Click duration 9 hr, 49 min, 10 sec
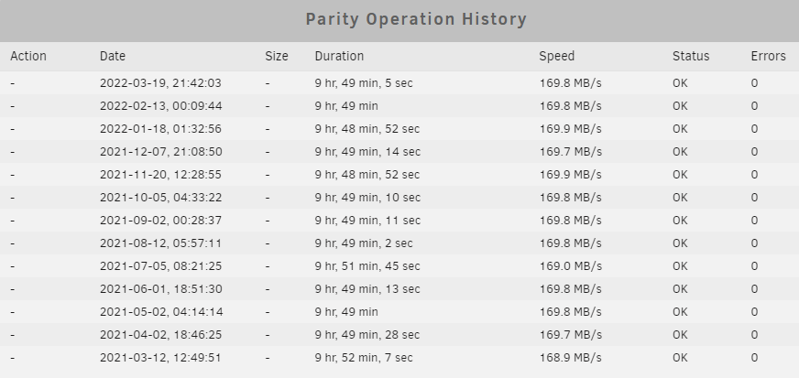This screenshot has width=799, height=378. pos(367,198)
